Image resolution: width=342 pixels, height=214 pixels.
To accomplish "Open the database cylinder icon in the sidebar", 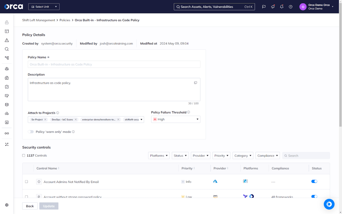I will click(x=7, y=105).
